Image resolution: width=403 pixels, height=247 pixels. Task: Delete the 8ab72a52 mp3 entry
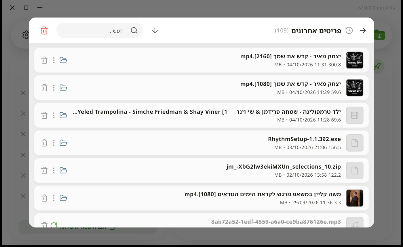point(44,225)
